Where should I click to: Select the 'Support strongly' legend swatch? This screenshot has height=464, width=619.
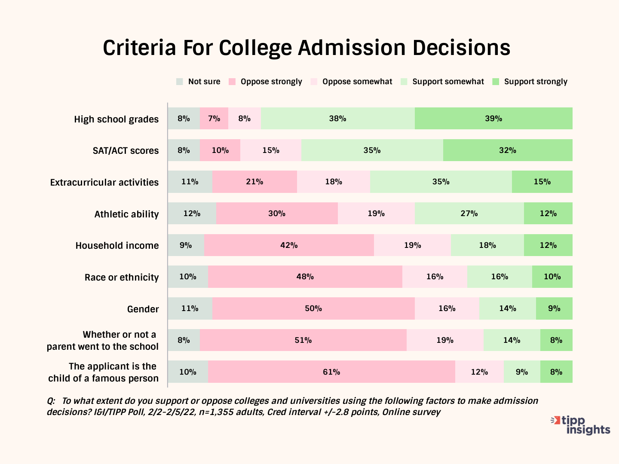click(496, 82)
